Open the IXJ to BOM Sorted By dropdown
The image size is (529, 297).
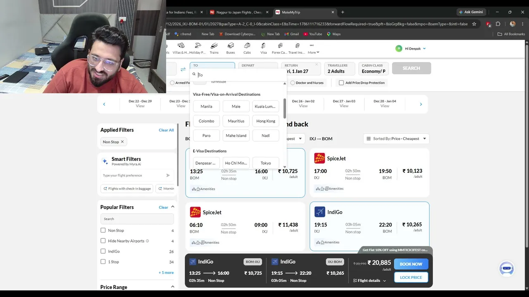(396, 139)
